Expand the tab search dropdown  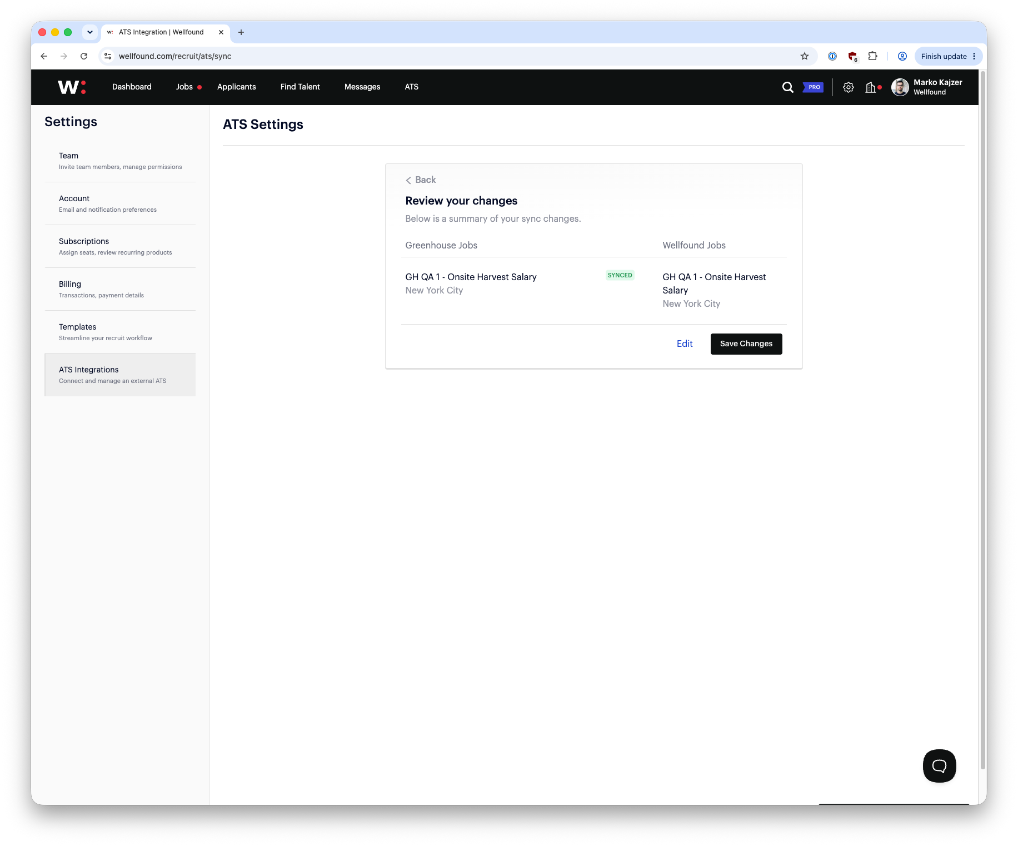pyautogui.click(x=90, y=32)
